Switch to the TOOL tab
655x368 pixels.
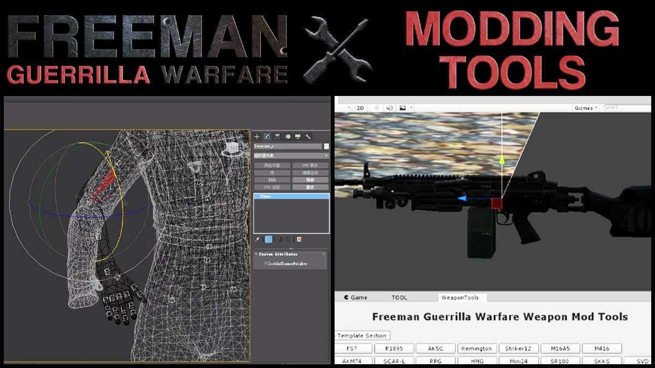pos(399,298)
